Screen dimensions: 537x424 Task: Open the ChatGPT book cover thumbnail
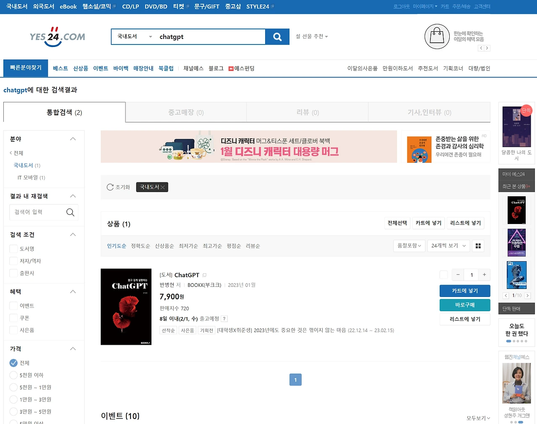(x=126, y=307)
